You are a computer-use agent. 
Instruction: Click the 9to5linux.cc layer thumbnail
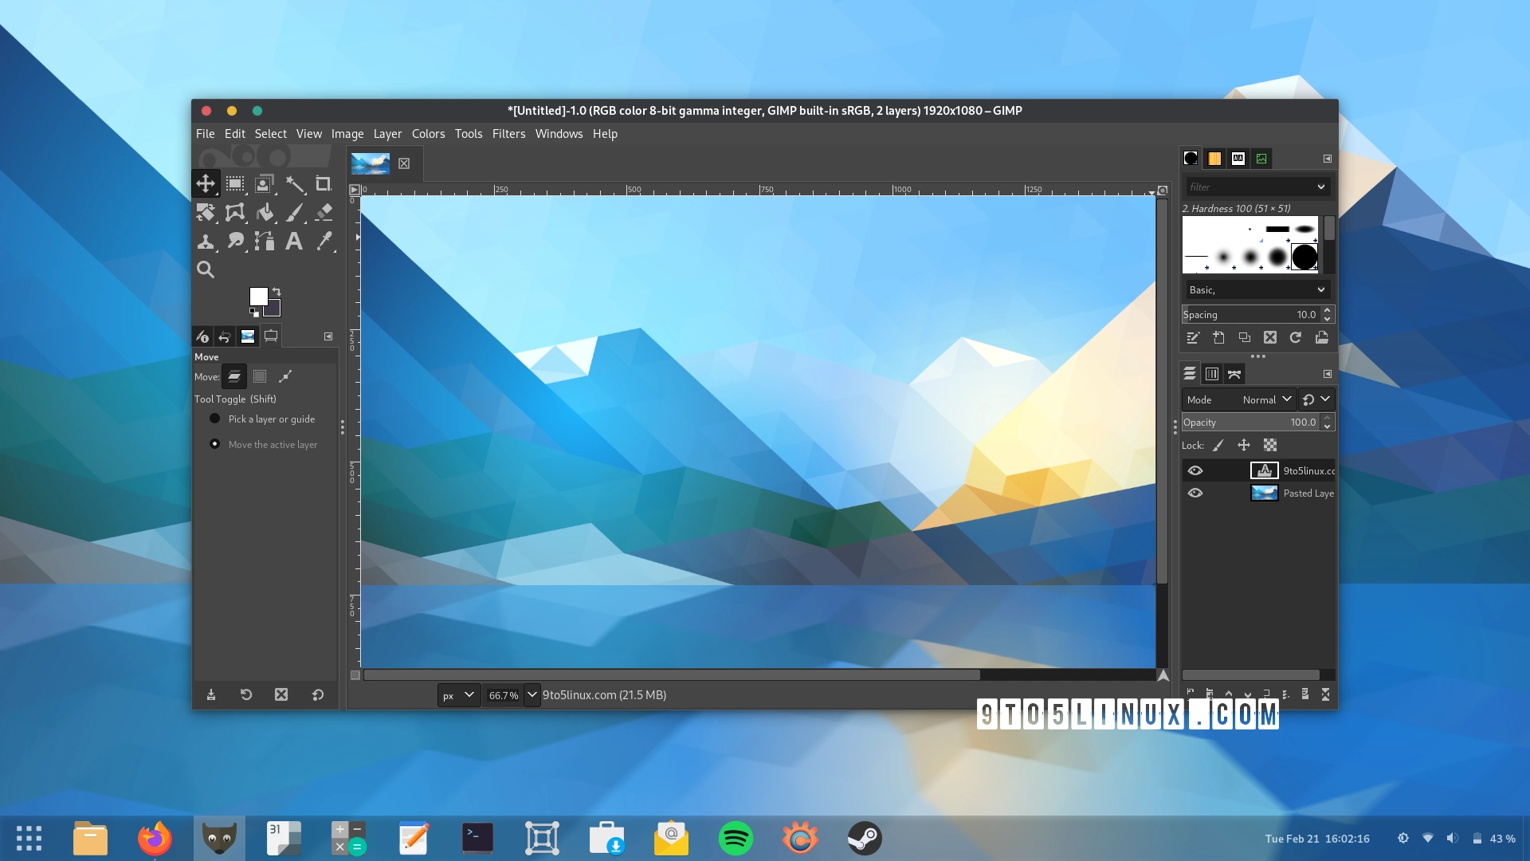click(x=1260, y=470)
